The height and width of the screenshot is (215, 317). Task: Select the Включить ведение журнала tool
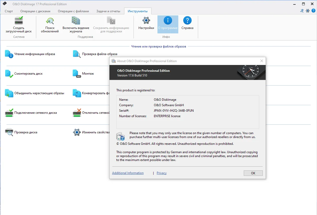point(76,20)
